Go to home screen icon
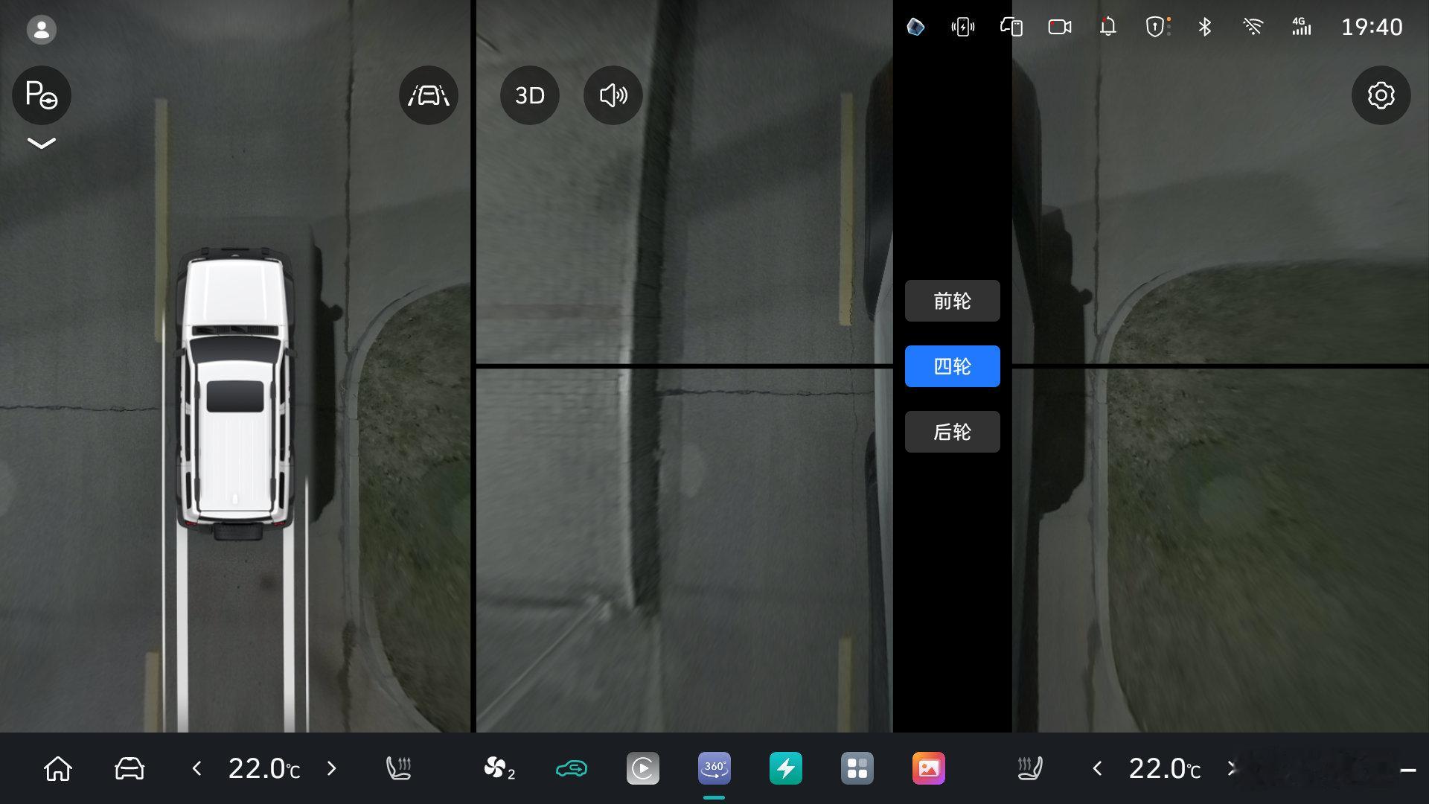This screenshot has width=1429, height=804. pos(58,768)
